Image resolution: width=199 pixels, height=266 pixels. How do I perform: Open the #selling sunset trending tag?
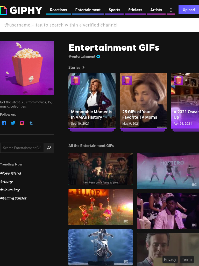click(13, 198)
